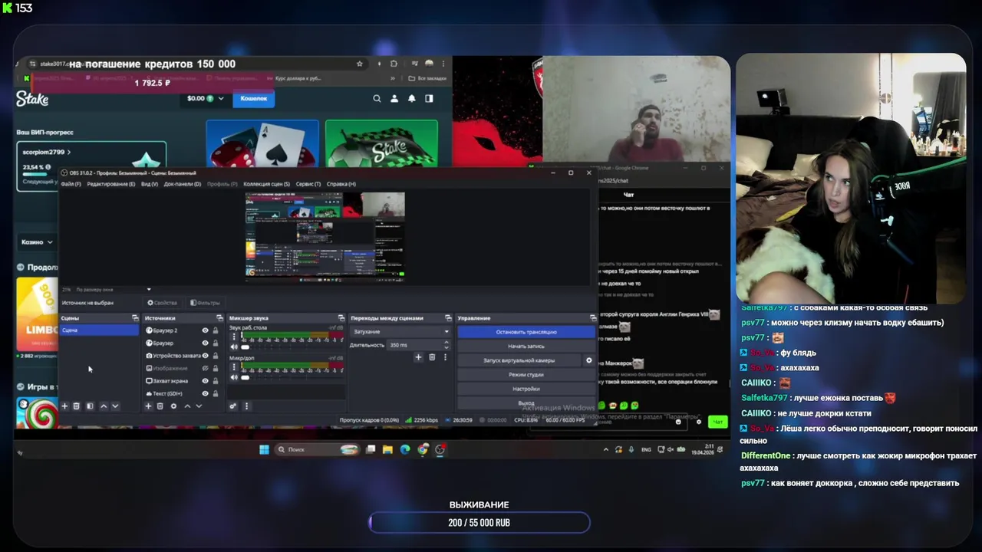Click Режим студии button

click(x=526, y=374)
